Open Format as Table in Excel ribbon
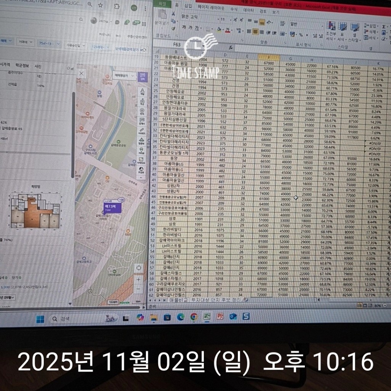This screenshot has height=391, width=391. coord(342,32)
